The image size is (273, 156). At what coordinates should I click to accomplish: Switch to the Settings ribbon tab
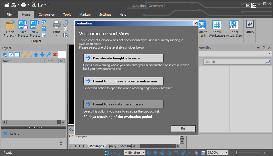point(105,14)
